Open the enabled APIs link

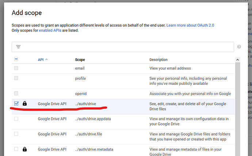[x=50, y=30]
